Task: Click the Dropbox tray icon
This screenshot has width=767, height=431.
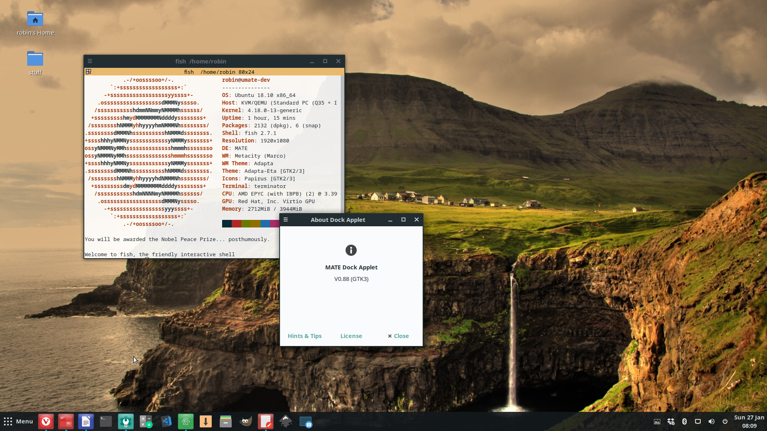Action: coord(671,421)
